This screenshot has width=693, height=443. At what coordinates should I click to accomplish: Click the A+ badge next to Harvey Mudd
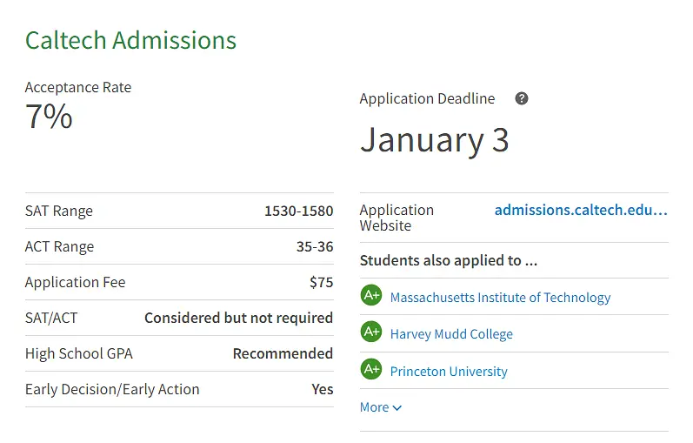[x=371, y=332]
